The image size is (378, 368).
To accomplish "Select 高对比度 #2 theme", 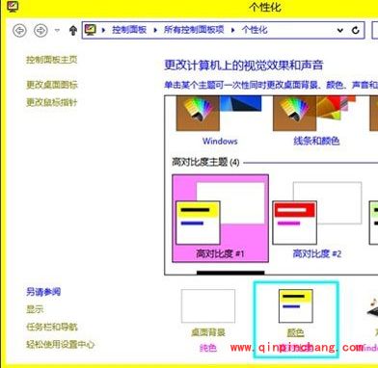I will 317,219.
